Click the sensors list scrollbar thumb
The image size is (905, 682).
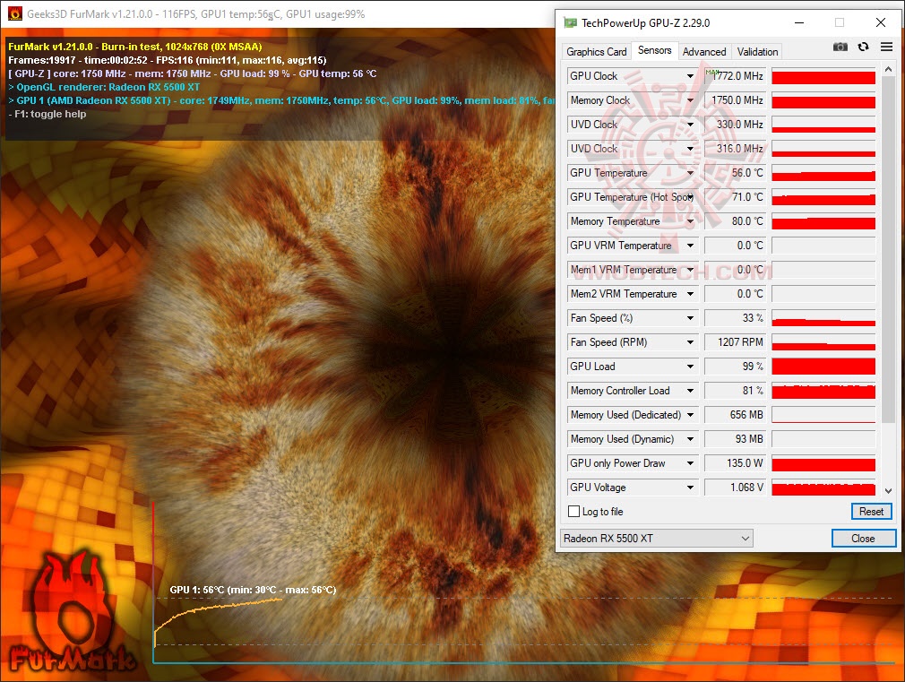coord(888,248)
